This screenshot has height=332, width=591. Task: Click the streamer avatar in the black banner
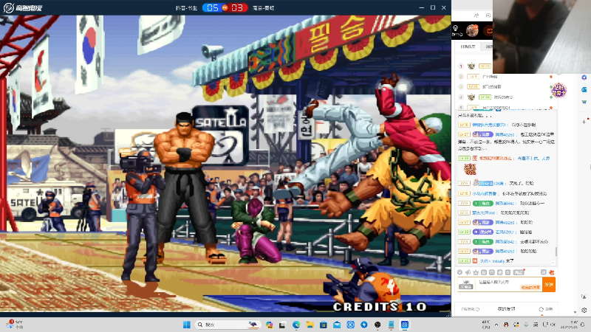472,30
